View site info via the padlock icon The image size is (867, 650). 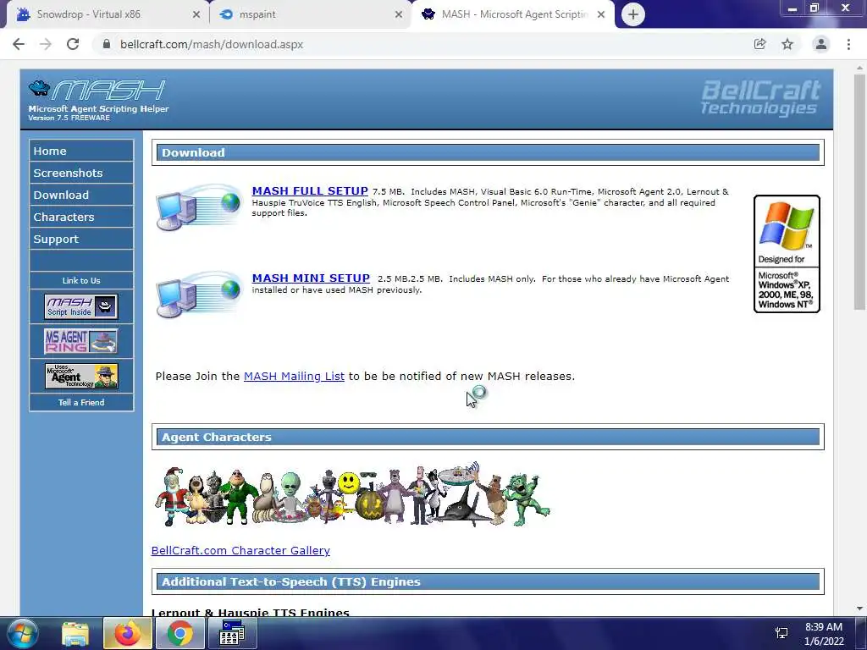coord(107,44)
